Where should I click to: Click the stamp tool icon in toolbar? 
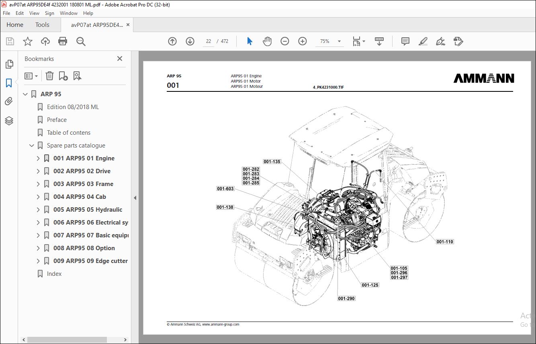(458, 41)
